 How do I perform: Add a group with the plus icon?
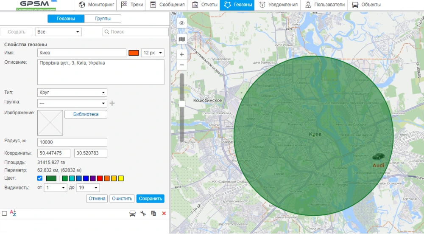click(112, 103)
